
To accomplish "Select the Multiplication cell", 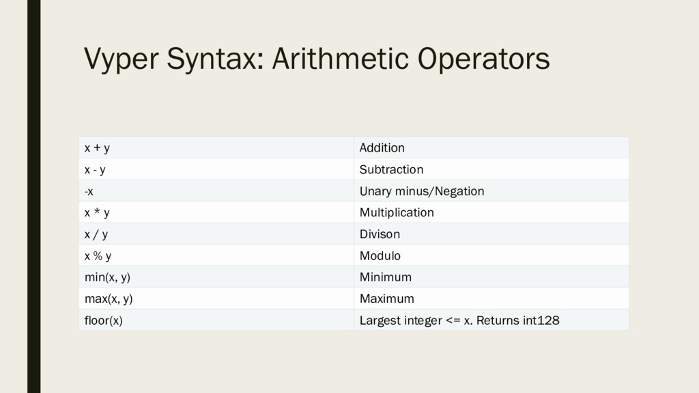I will [491, 212].
